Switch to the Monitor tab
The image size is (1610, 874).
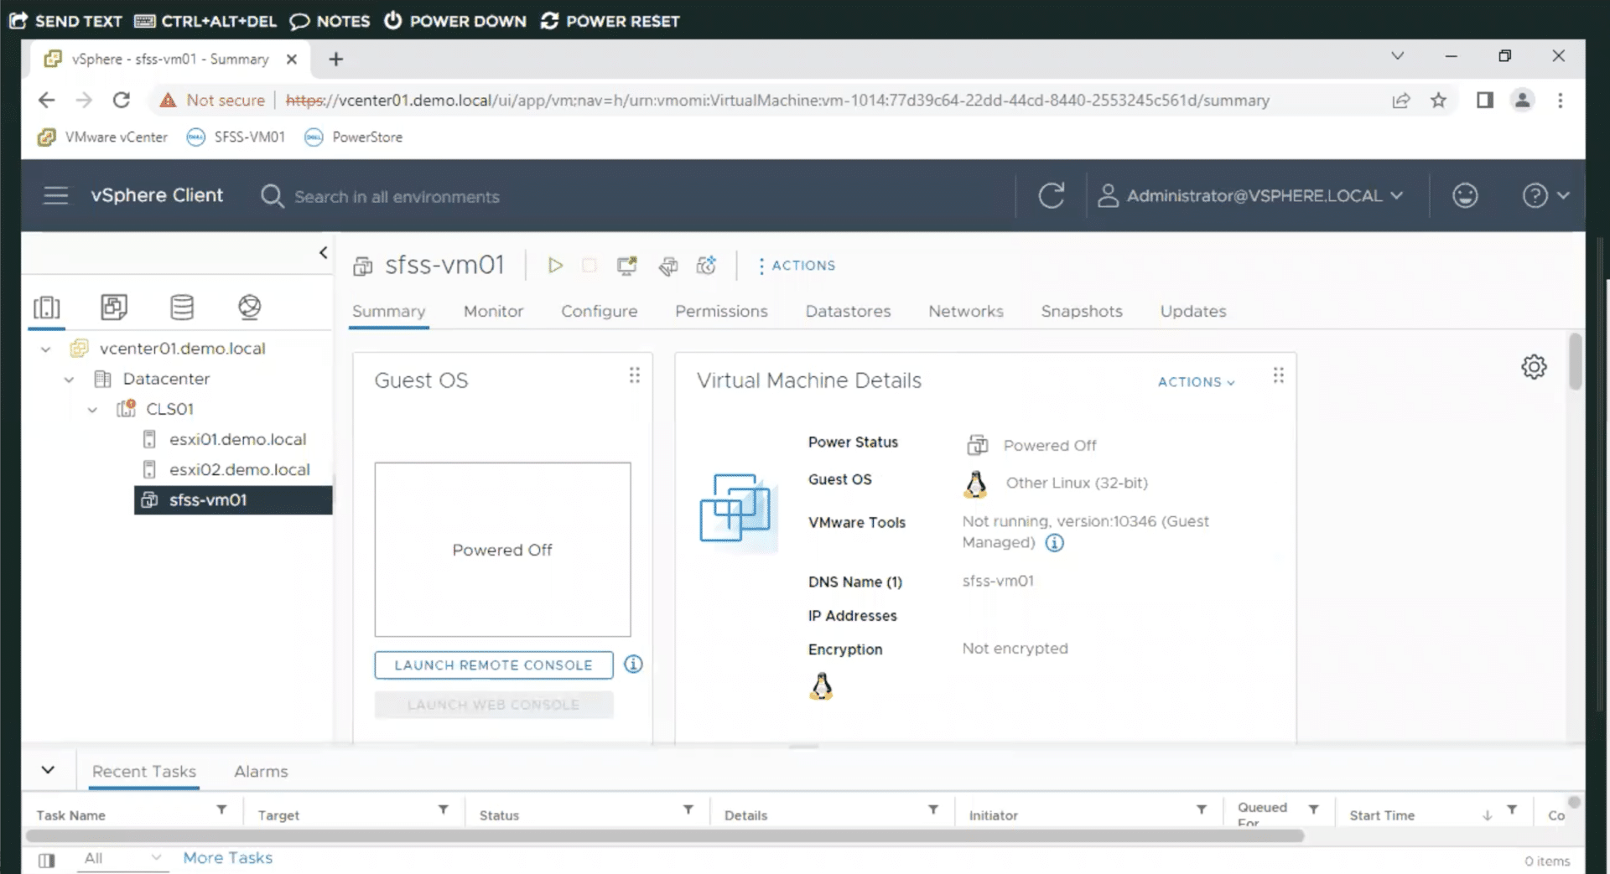(x=493, y=311)
